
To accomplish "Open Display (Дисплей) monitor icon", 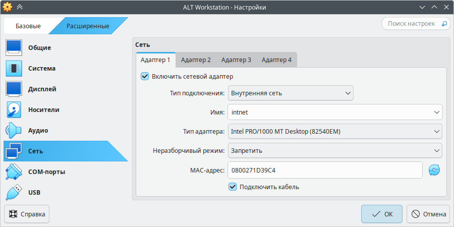I will click(14, 89).
